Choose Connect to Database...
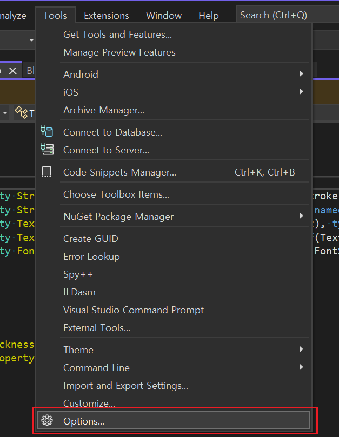339x437 pixels. (x=173, y=132)
